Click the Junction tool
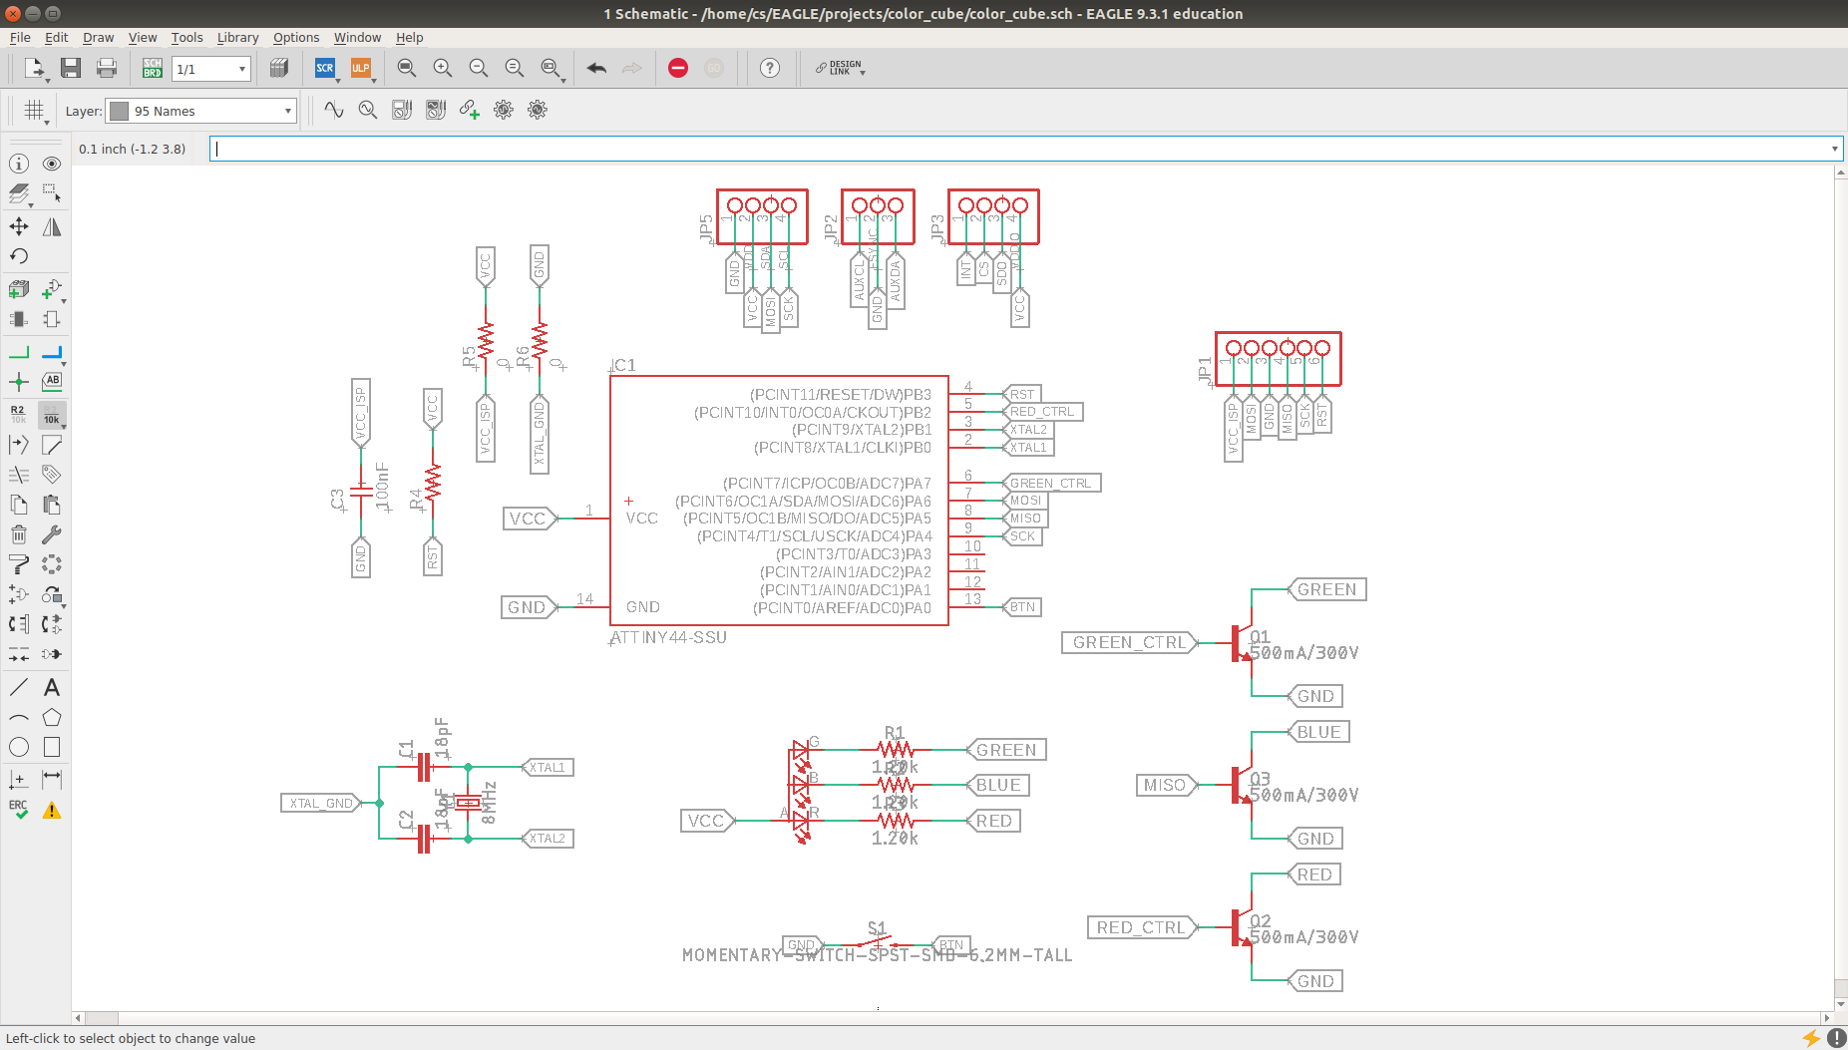The image size is (1848, 1050). tap(19, 382)
